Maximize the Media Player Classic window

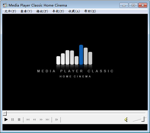[133, 5]
